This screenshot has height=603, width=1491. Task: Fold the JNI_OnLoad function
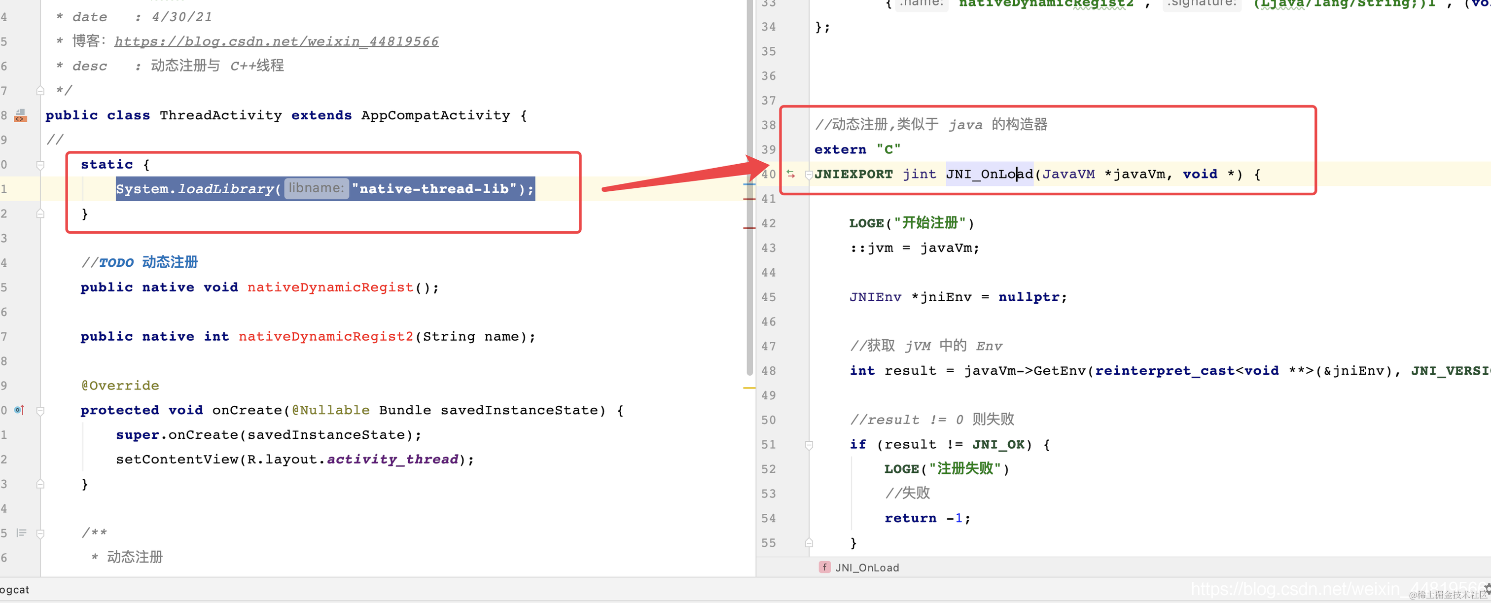[x=809, y=174]
